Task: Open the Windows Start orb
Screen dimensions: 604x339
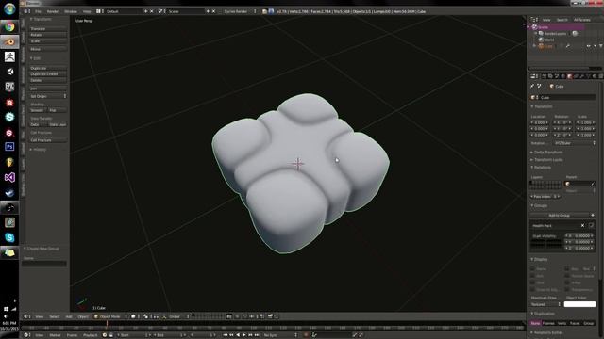Action: [x=9, y=8]
